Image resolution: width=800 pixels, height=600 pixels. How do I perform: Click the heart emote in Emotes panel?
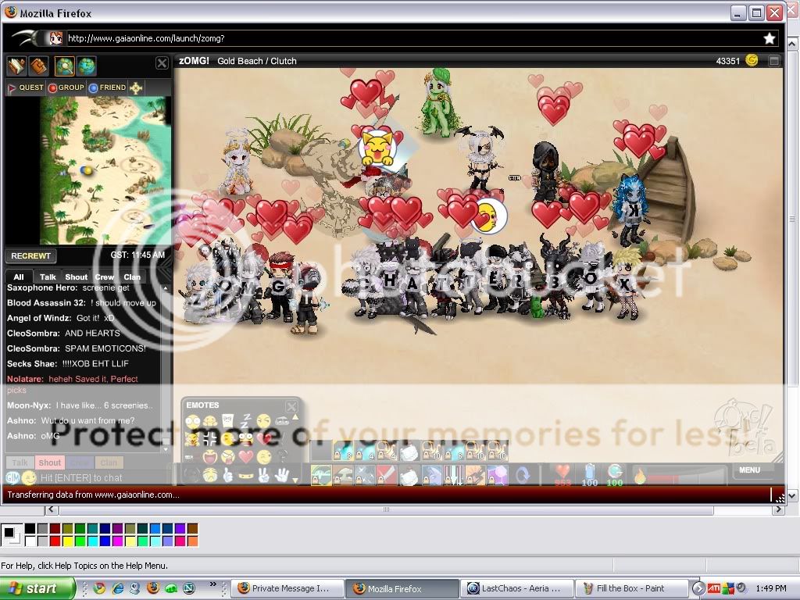tap(245, 456)
